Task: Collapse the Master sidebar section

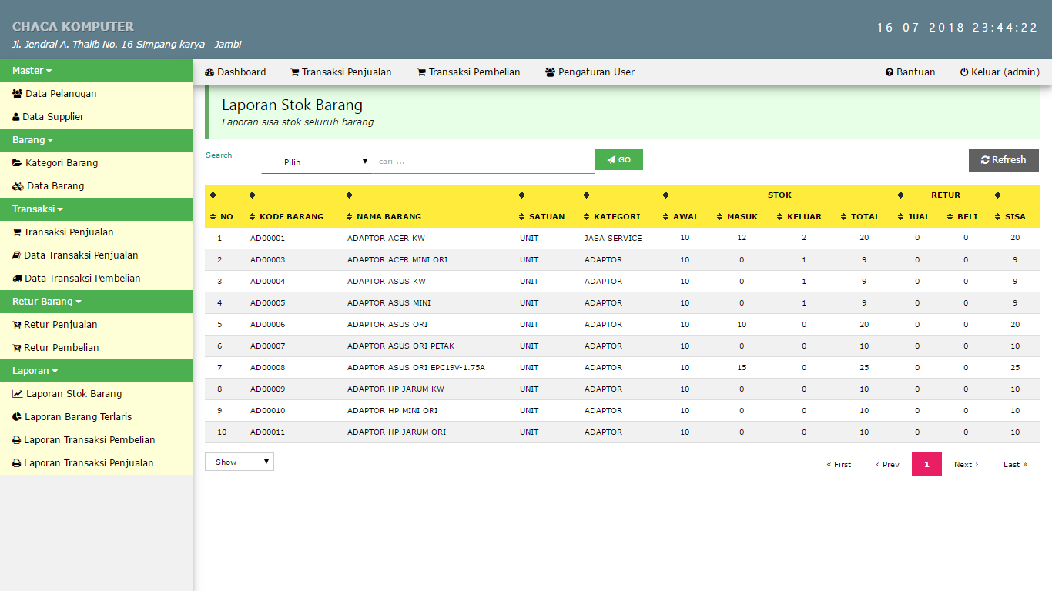Action: tap(32, 71)
